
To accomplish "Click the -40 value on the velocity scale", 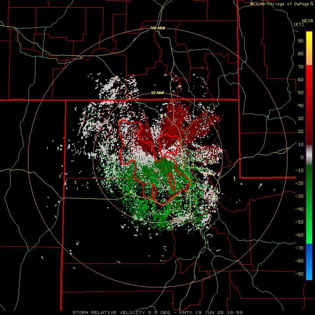I will 299,209.
